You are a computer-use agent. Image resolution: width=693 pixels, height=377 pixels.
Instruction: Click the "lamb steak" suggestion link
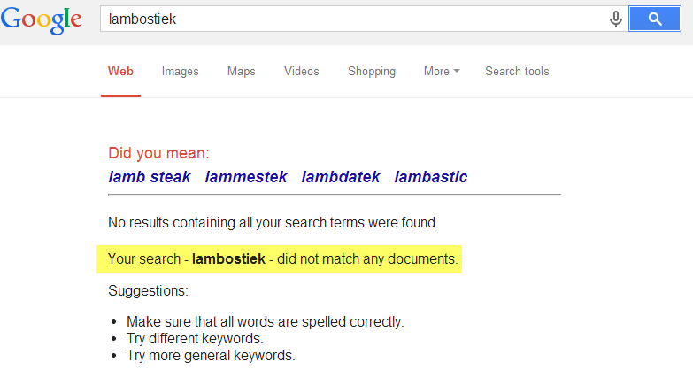(150, 177)
